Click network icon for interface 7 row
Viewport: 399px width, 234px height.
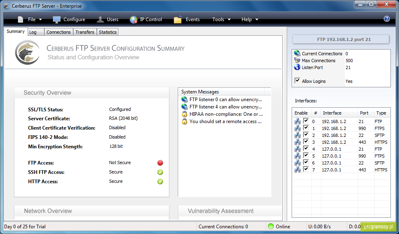[x=297, y=170]
